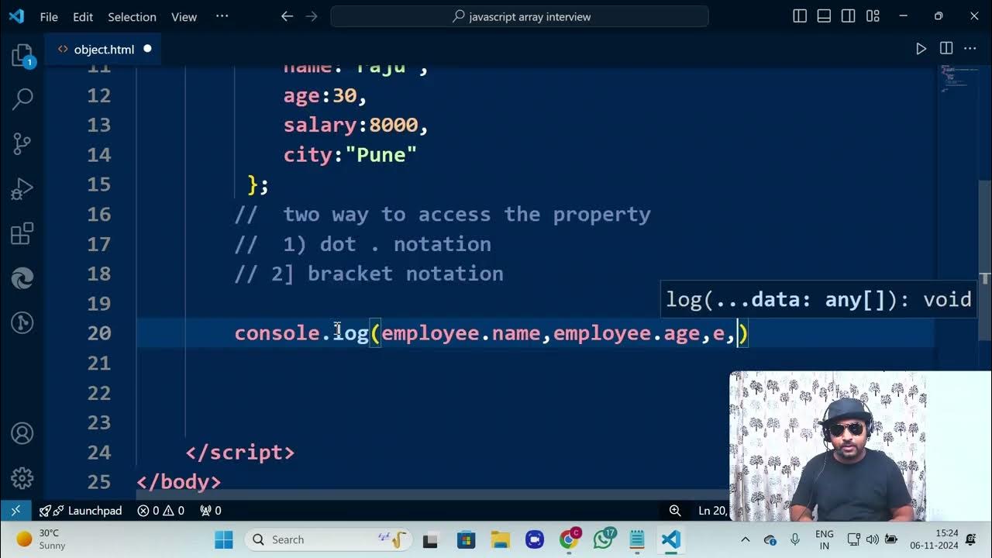Click the Ln 20 cursor position indicator
The width and height of the screenshot is (992, 558).
[x=713, y=510]
